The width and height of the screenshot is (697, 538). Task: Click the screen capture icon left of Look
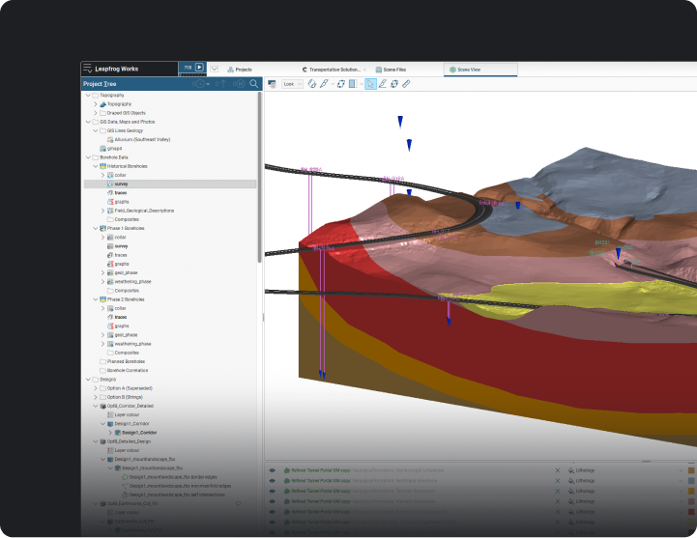(272, 84)
